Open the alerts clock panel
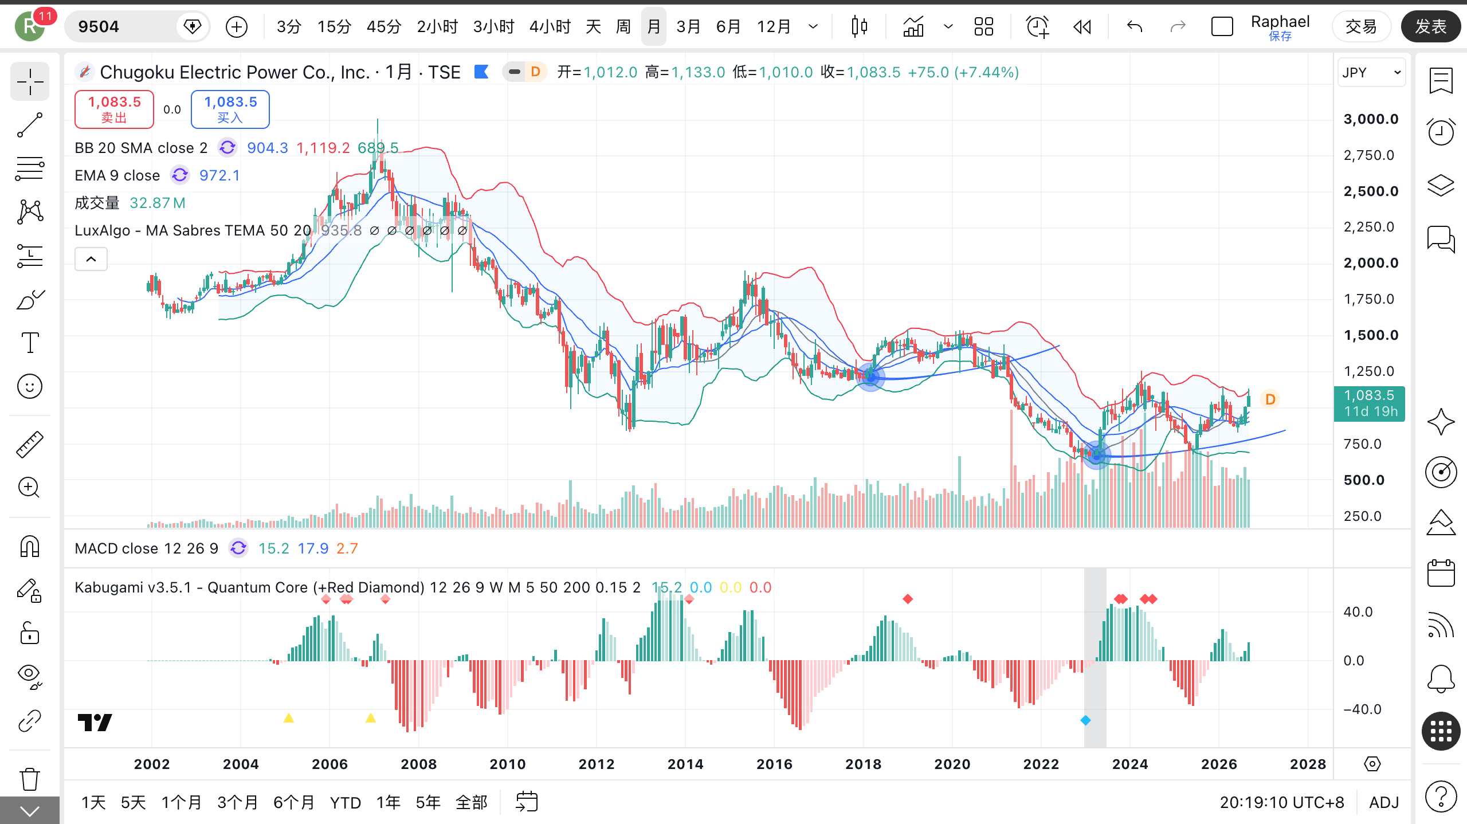The height and width of the screenshot is (824, 1467). point(1441,132)
